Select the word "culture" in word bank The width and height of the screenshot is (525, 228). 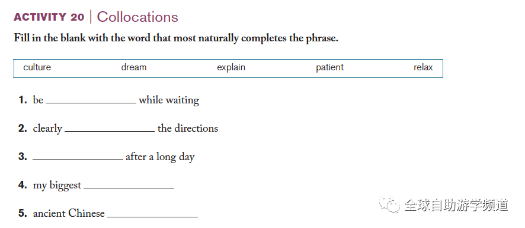(x=37, y=67)
